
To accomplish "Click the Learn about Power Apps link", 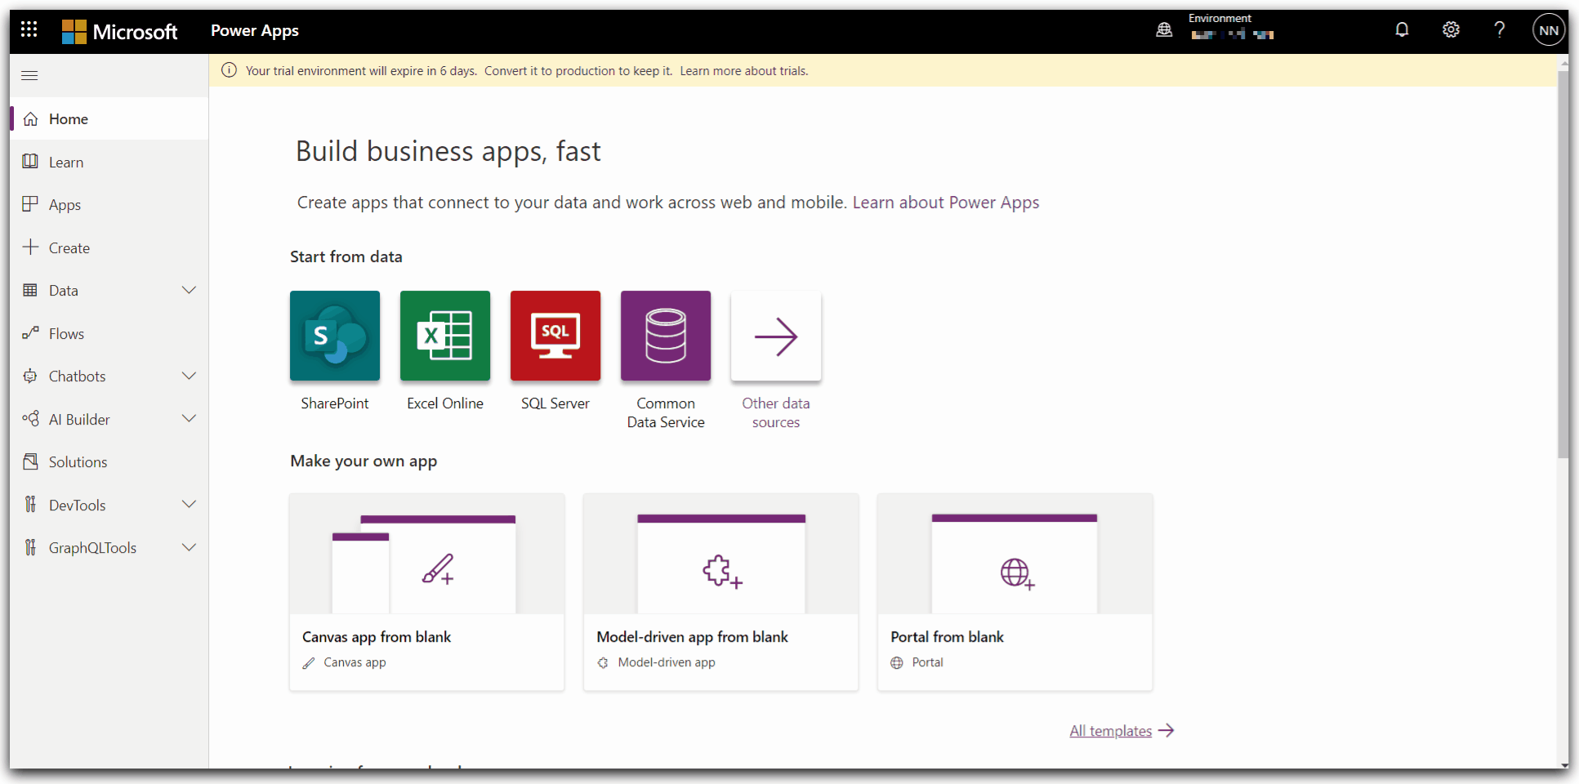I will (945, 203).
